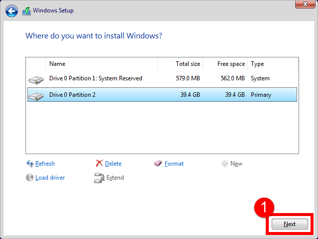Click drive icon of Partition 2
This screenshot has width=318, height=239.
[x=36, y=96]
